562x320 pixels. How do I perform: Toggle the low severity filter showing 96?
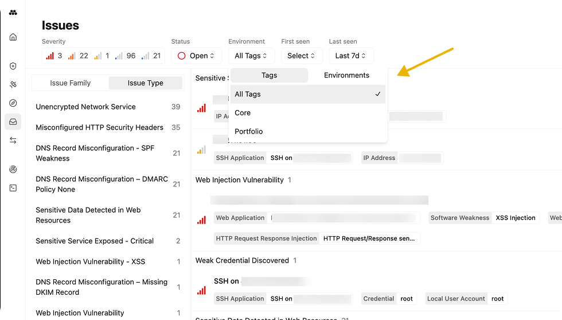[126, 56]
